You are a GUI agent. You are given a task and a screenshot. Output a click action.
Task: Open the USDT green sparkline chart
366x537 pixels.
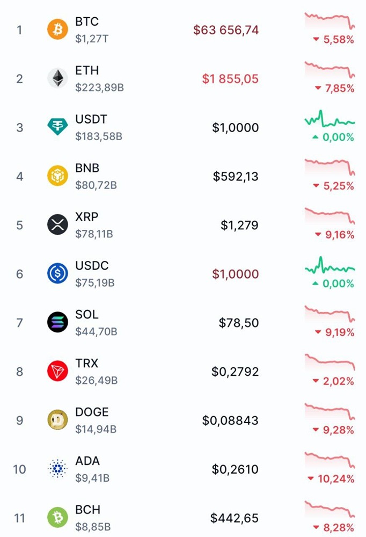330,119
